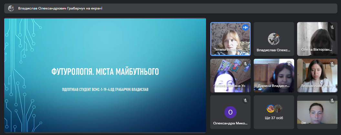Select the video tile of Владислава Сер...
This screenshot has width=341, height=135.
coord(317,76)
